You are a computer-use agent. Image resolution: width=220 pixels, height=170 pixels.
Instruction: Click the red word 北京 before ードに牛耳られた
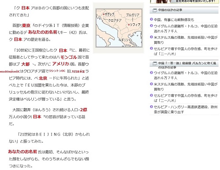point(43,78)
